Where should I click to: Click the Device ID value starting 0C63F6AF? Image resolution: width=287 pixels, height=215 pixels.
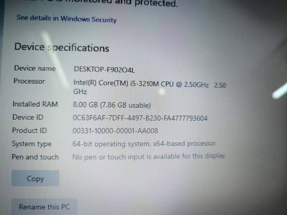tap(140, 118)
